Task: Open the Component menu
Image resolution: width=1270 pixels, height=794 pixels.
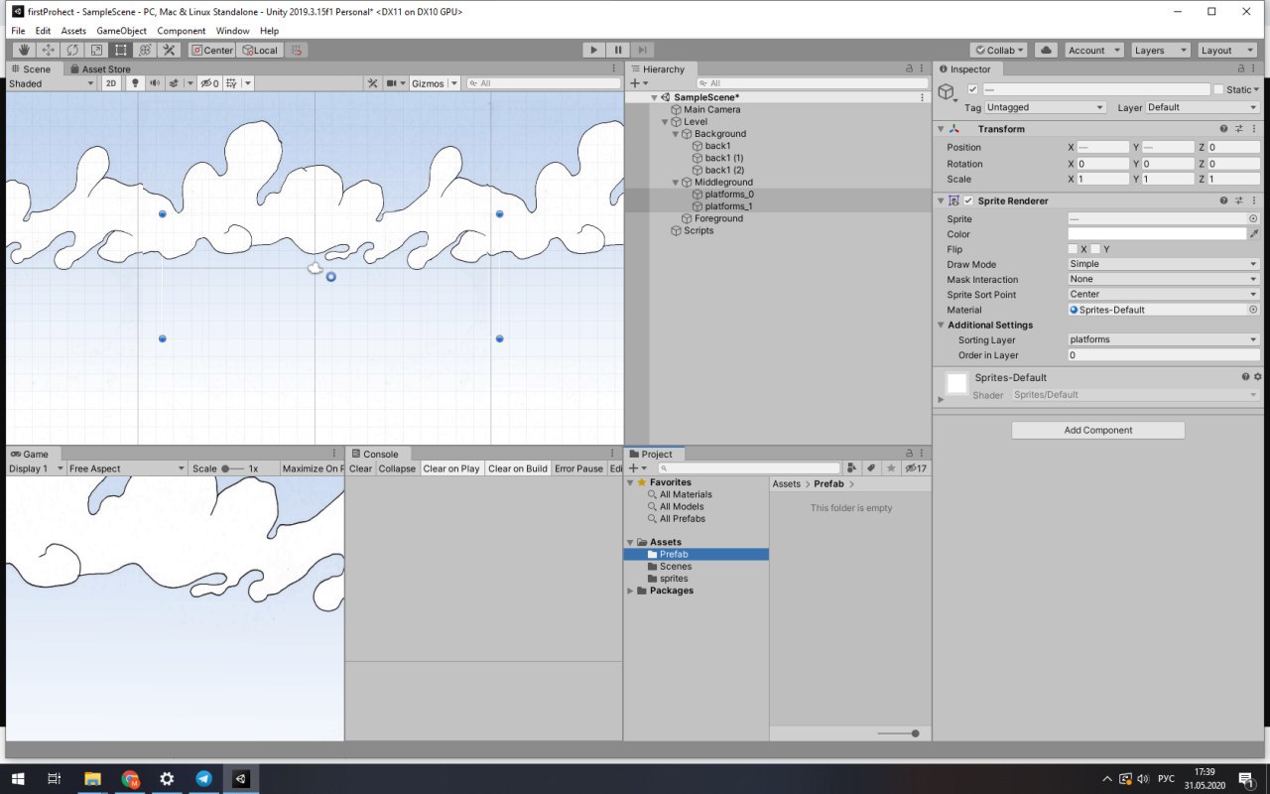Action: pos(182,31)
